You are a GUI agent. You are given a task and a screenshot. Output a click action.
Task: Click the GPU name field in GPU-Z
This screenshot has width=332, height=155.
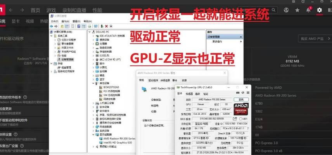pyautogui.click(x=212, y=99)
